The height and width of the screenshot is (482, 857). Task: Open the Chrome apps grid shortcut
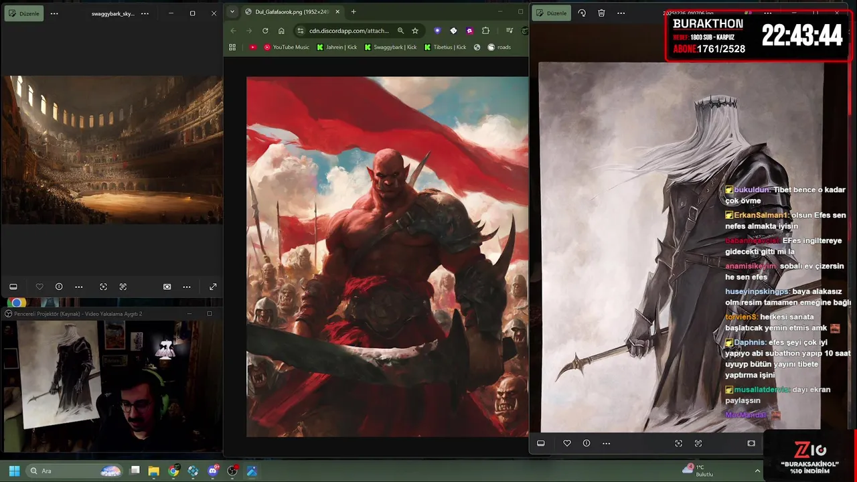232,47
